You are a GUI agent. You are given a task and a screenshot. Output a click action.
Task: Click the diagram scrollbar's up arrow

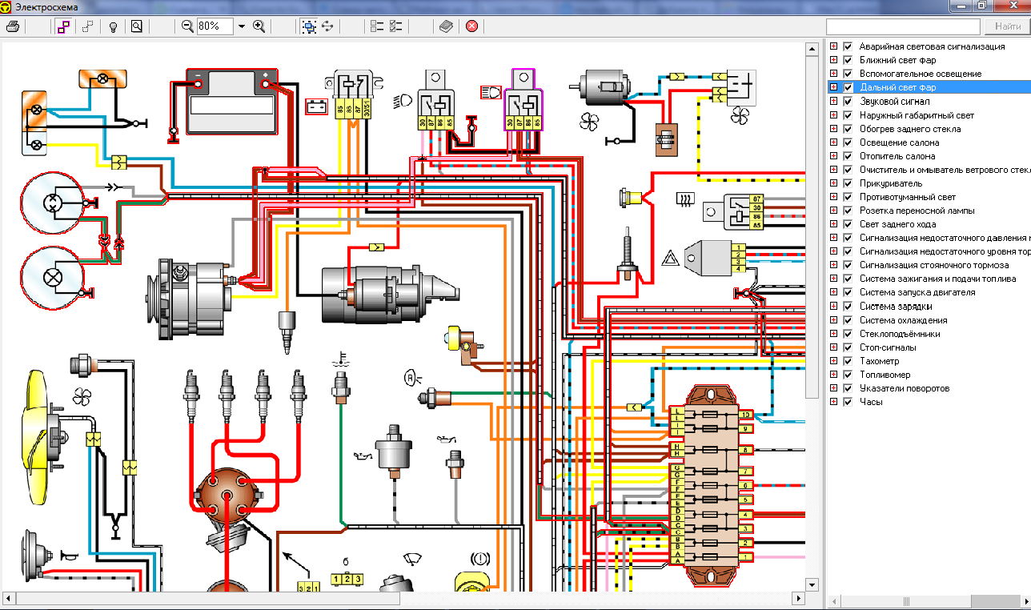[812, 48]
